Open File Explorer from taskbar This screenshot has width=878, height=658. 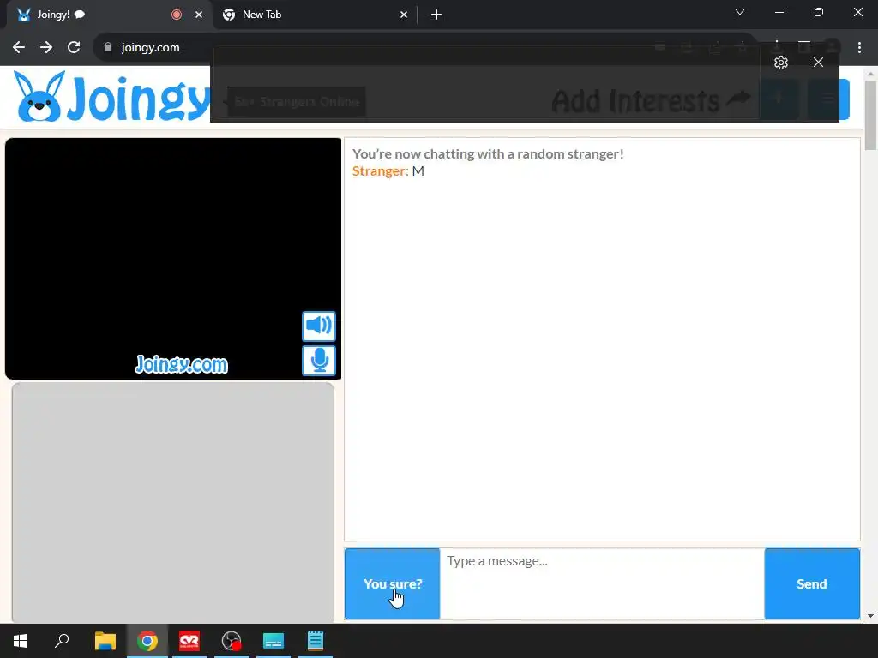click(105, 641)
